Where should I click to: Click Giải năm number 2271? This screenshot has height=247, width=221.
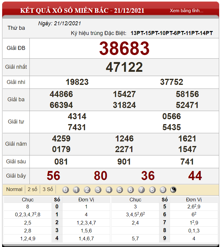[124, 149]
